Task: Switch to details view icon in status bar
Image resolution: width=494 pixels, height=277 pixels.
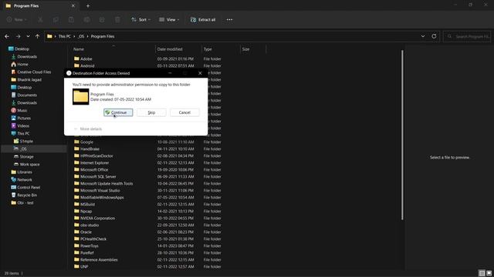Action: (x=482, y=273)
